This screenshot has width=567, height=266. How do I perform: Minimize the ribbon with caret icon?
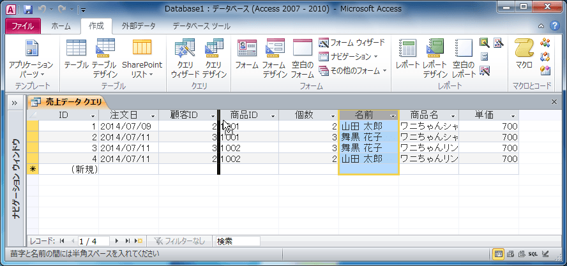pos(541,26)
